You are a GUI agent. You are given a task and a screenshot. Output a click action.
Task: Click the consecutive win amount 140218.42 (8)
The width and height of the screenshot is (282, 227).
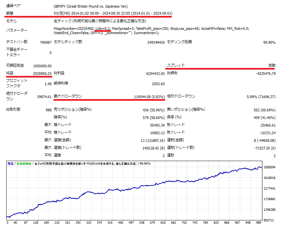pos(154,148)
